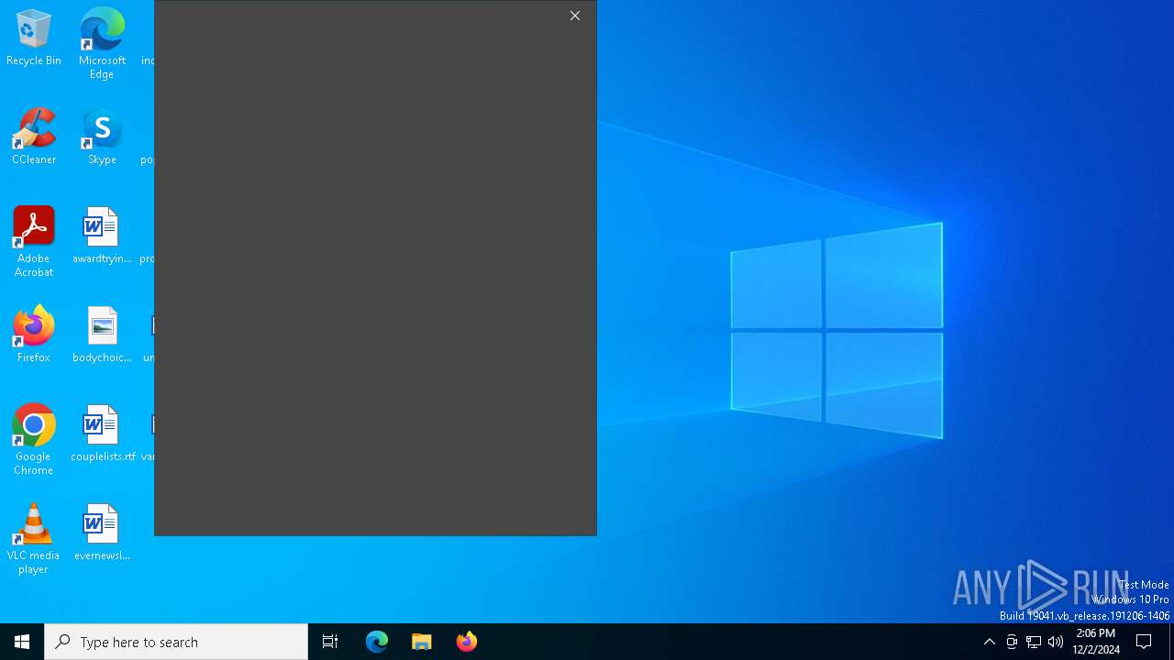The width and height of the screenshot is (1174, 660).
Task: Open the network status tray icon
Action: coord(1034,642)
